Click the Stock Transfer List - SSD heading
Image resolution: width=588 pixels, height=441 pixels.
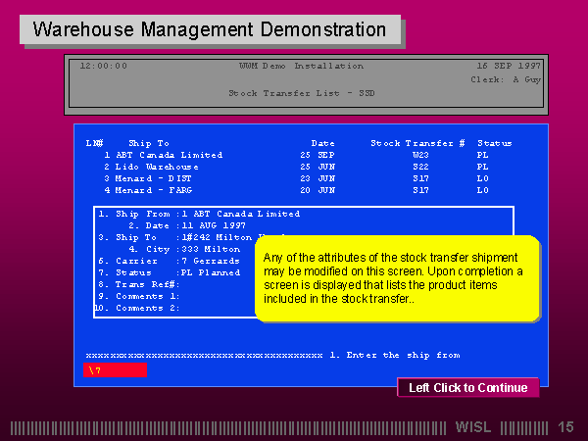pos(302,93)
